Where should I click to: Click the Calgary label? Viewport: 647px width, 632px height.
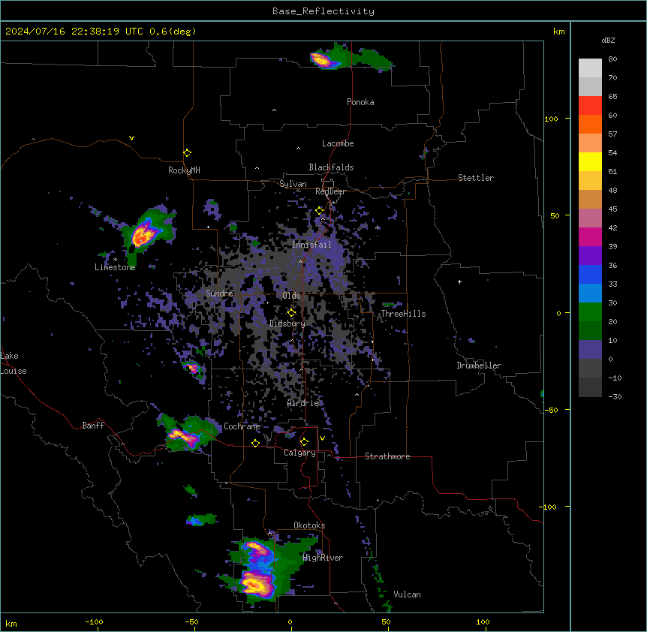tap(299, 453)
